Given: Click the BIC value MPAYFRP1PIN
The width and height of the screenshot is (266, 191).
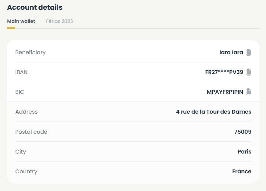Looking at the screenshot, I should 225,92.
